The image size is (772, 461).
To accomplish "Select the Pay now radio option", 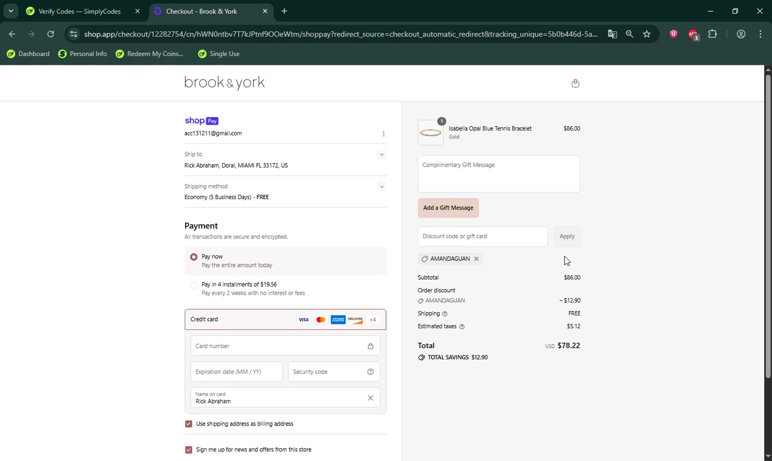I will pyautogui.click(x=194, y=257).
